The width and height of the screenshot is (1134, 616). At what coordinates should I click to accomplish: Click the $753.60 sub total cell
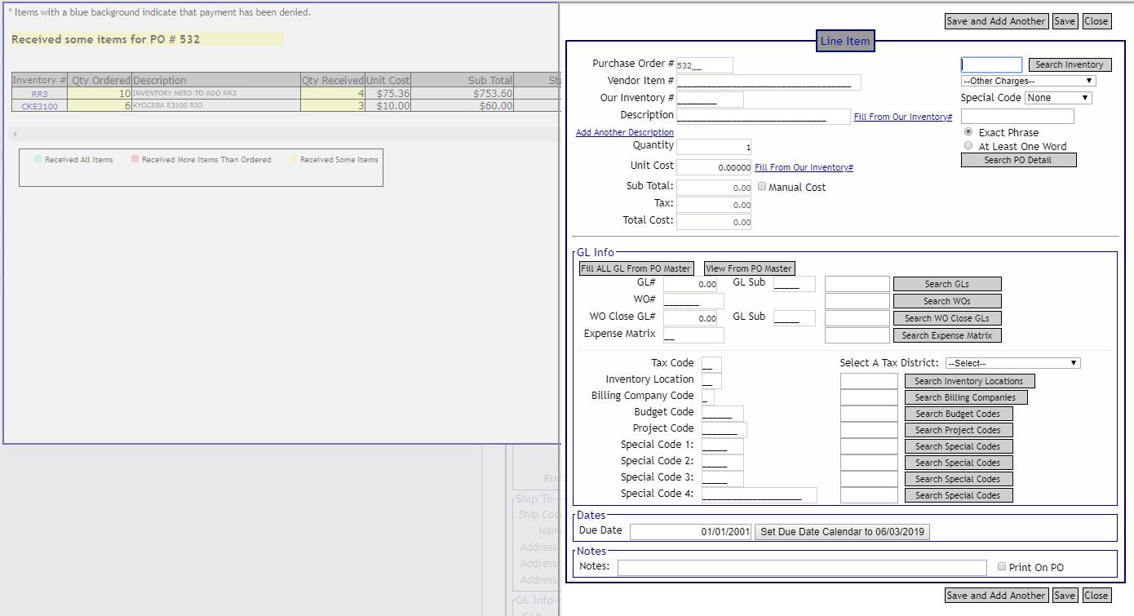[x=463, y=94]
